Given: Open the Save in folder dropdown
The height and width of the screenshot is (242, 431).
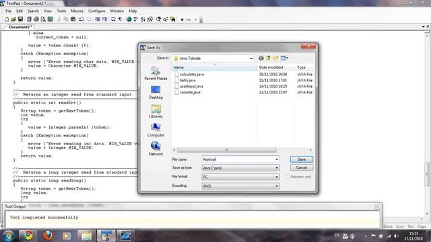Looking at the screenshot, I should (x=251, y=58).
